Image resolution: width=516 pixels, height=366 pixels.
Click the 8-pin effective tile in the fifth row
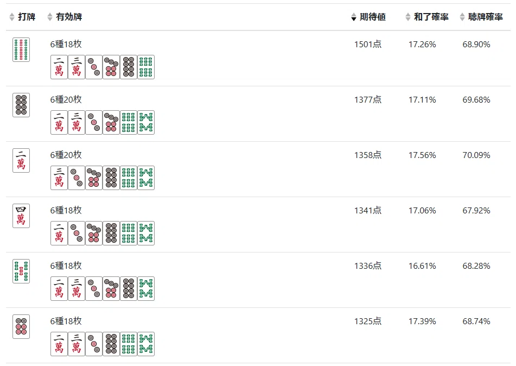129,288
